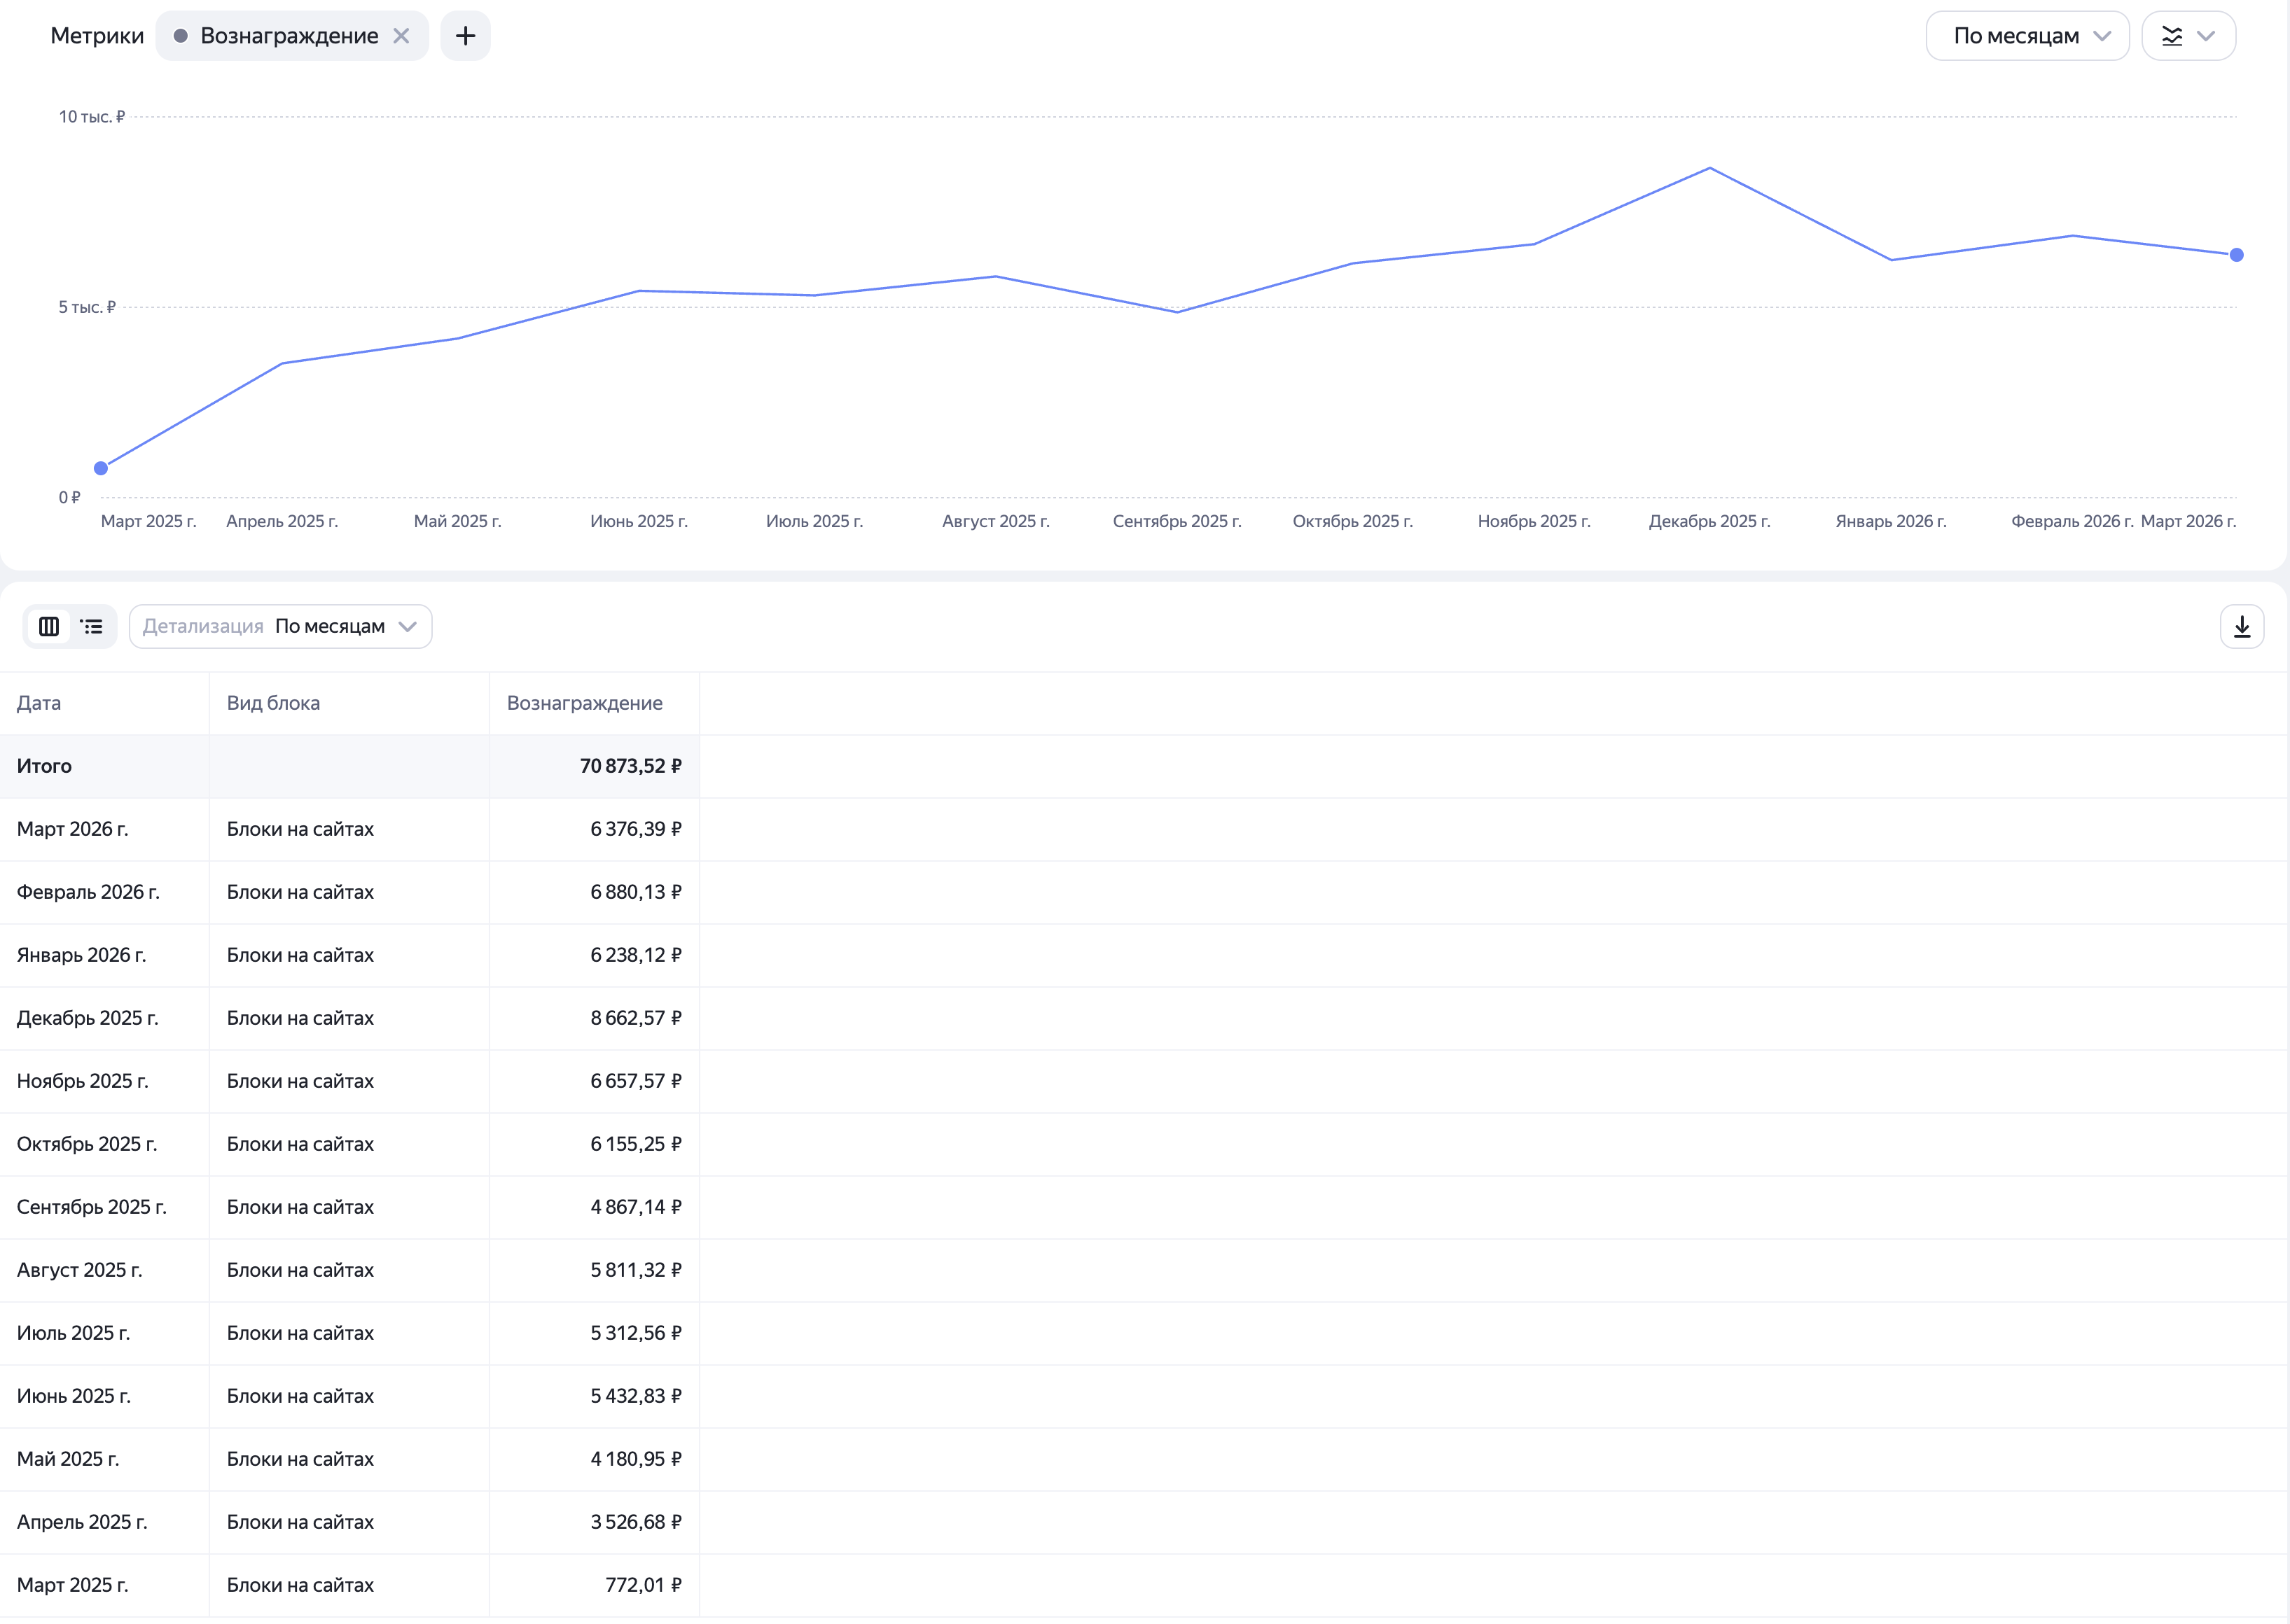The image size is (2290, 1624).
Task: Expand Детализация По месяцам dropdown
Action: click(x=280, y=626)
